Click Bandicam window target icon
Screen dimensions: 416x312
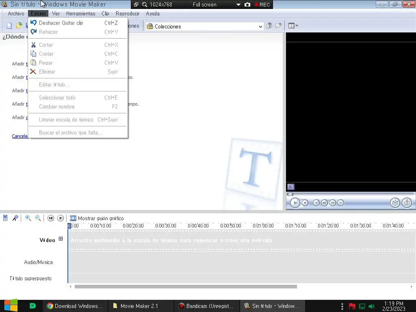(x=136, y=4)
